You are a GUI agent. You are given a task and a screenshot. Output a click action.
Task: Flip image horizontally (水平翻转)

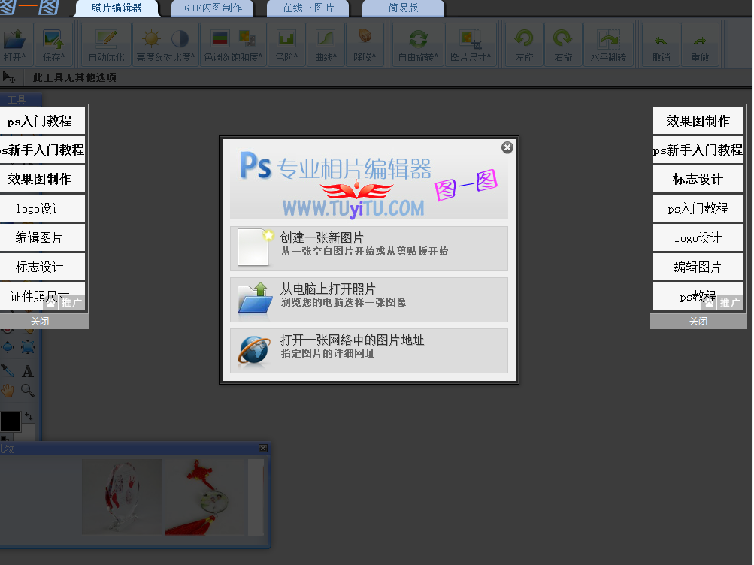click(x=608, y=44)
